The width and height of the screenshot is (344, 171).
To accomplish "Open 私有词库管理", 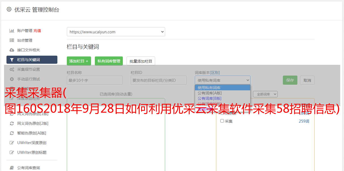I will point(109,61).
